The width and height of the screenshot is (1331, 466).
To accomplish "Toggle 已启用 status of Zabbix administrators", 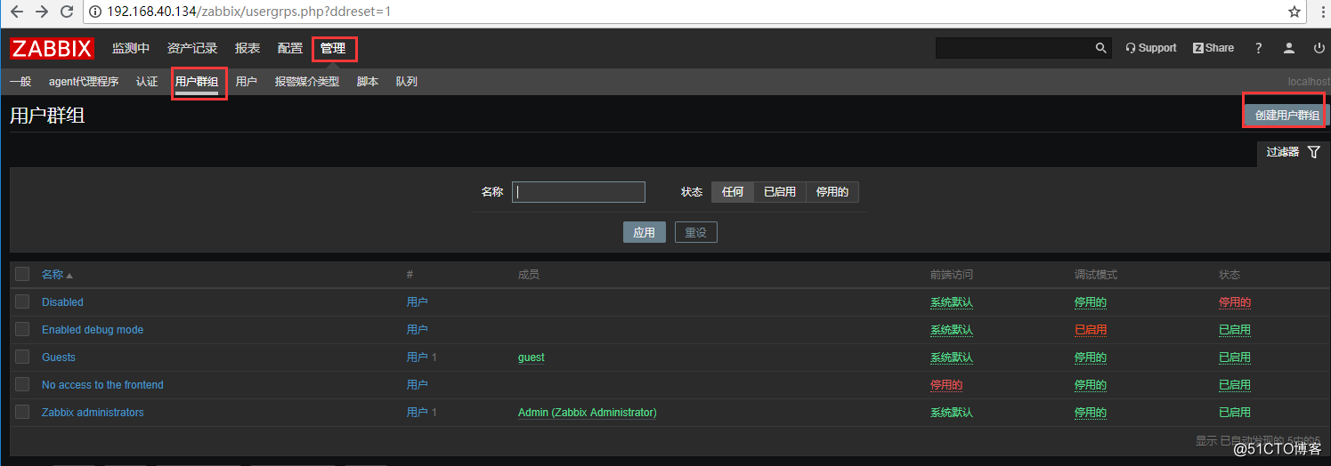I will click(x=1235, y=413).
